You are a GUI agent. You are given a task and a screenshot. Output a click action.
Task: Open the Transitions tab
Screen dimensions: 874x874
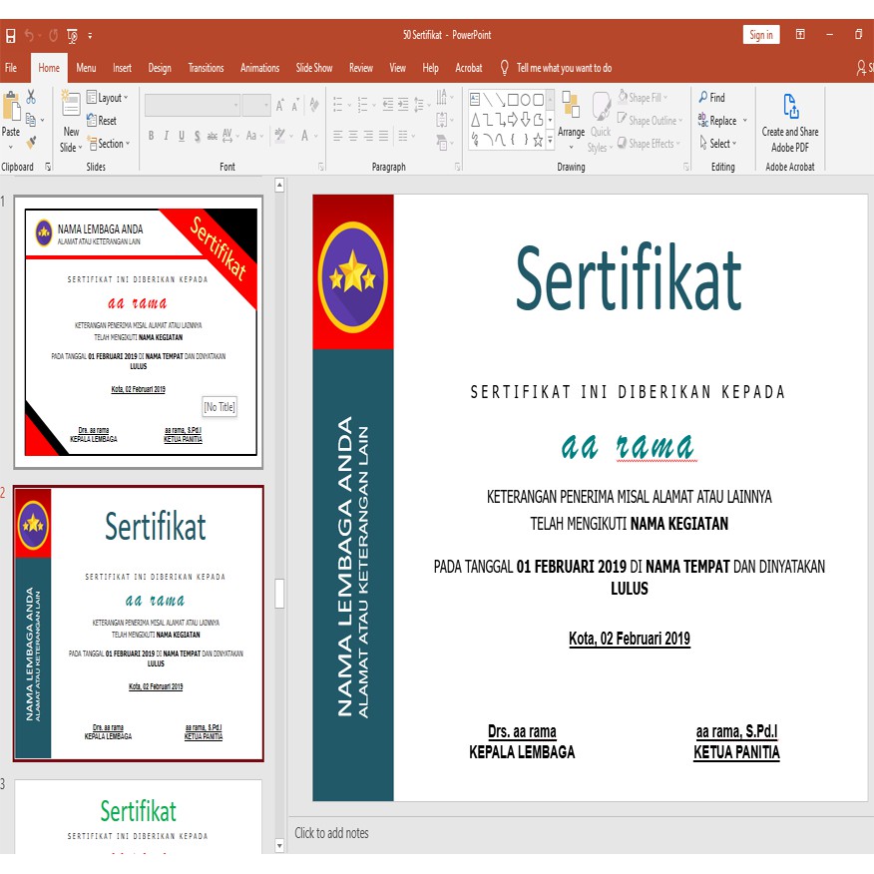point(206,68)
